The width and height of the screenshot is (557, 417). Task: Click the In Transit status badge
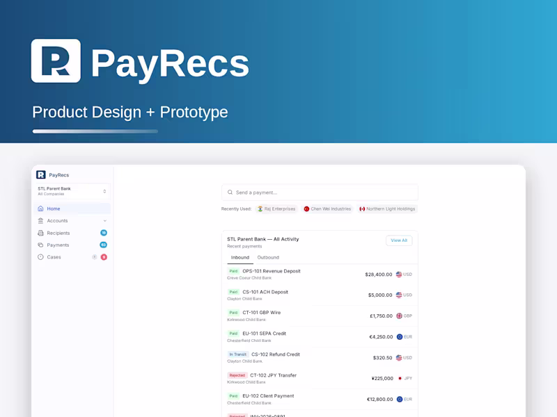[237, 354]
